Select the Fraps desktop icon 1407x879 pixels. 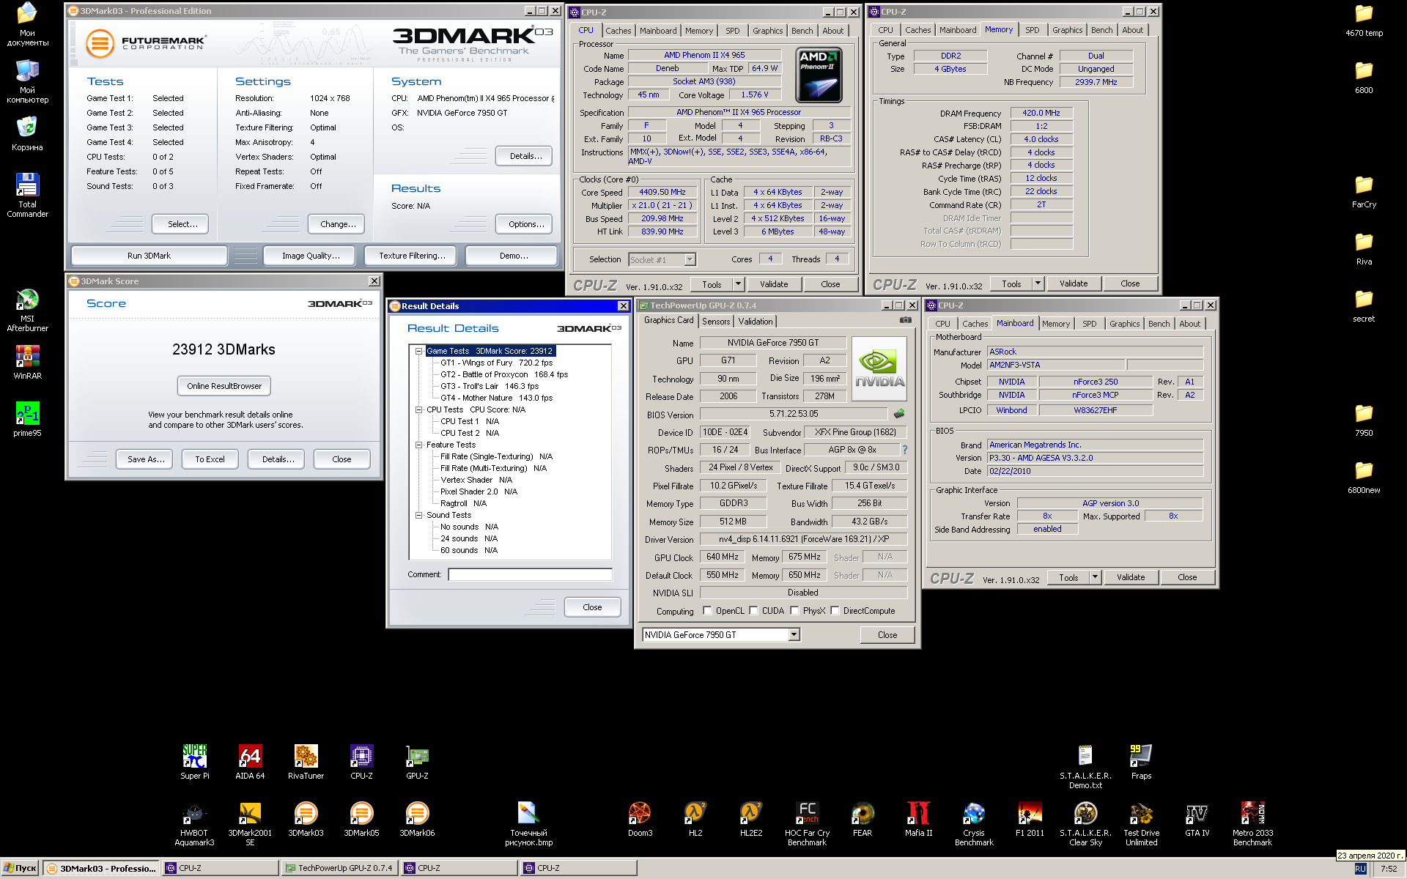point(1141,762)
